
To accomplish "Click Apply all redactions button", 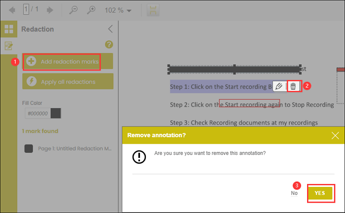I will 68,82.
